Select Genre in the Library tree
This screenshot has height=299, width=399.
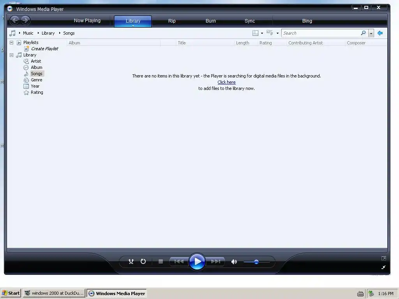click(x=36, y=80)
